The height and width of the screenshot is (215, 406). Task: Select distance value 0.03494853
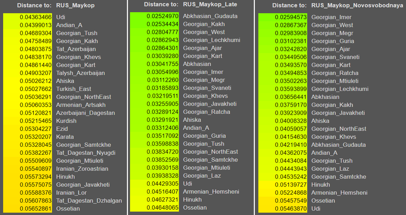[x=291, y=73]
